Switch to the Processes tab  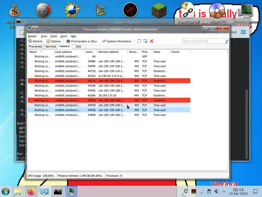[x=35, y=47]
